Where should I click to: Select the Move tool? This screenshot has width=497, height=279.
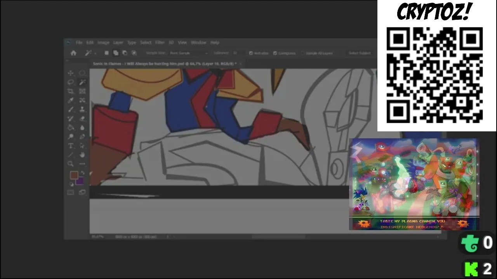click(x=71, y=73)
